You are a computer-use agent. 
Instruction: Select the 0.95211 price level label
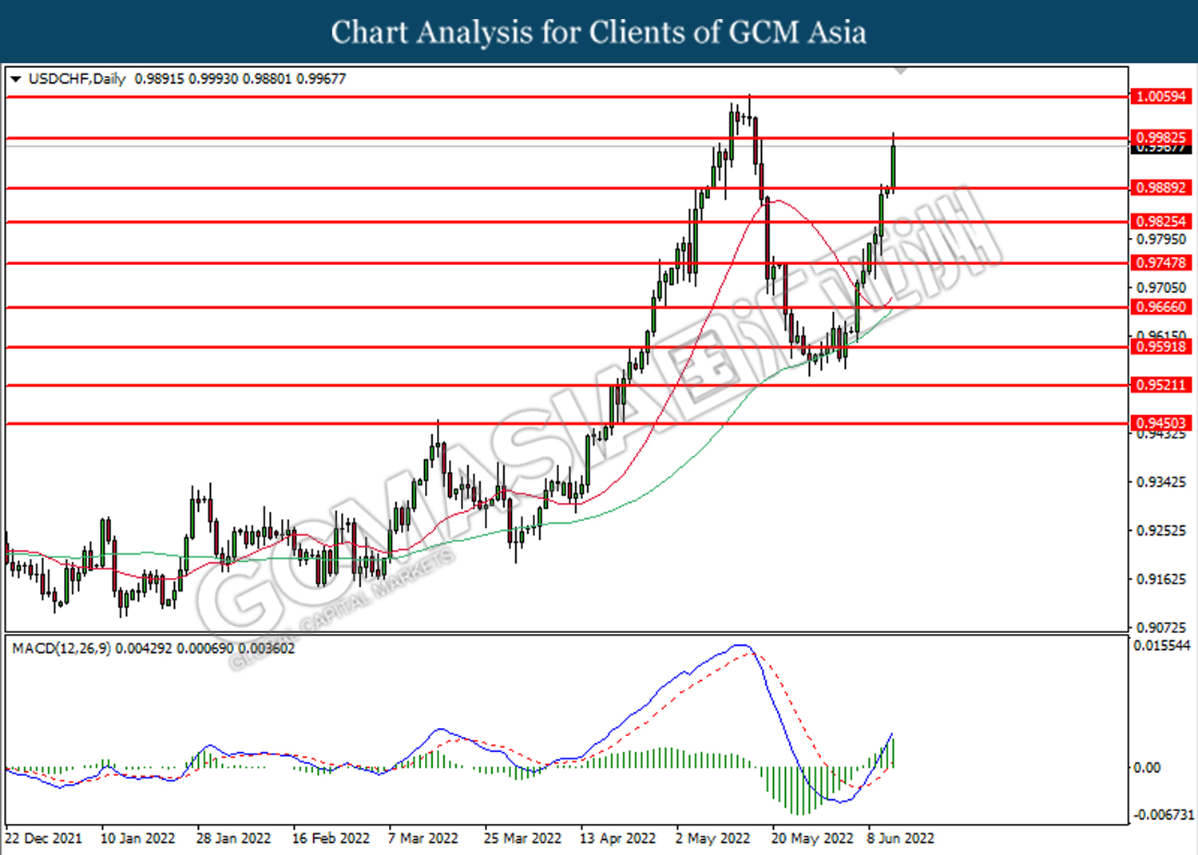point(1161,385)
